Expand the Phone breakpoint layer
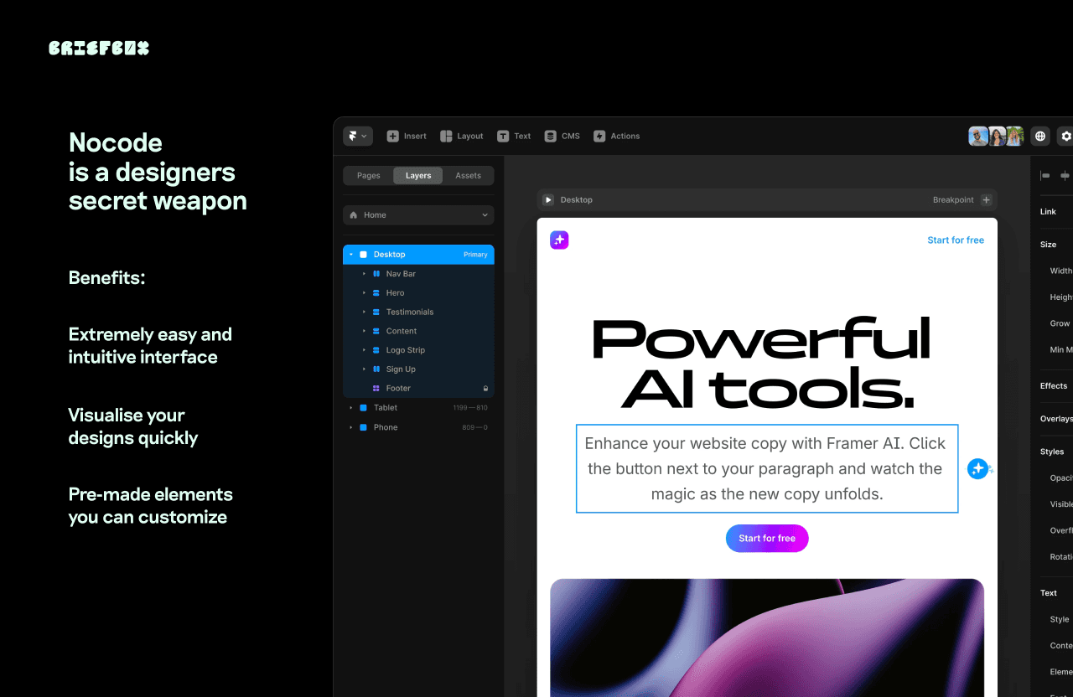Viewport: 1073px width, 697px height. [x=351, y=427]
